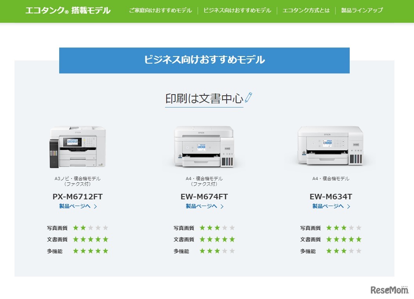
Task: Click the ビジネス向けおすすめモデル blue banner heading
Action: [204, 60]
